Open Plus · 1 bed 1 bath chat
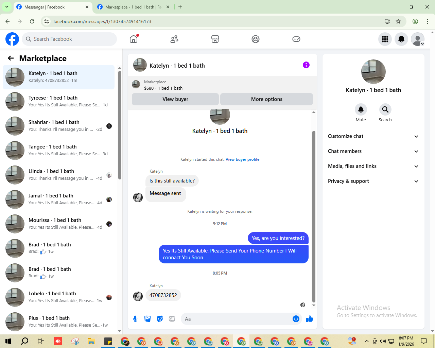 (x=59, y=322)
